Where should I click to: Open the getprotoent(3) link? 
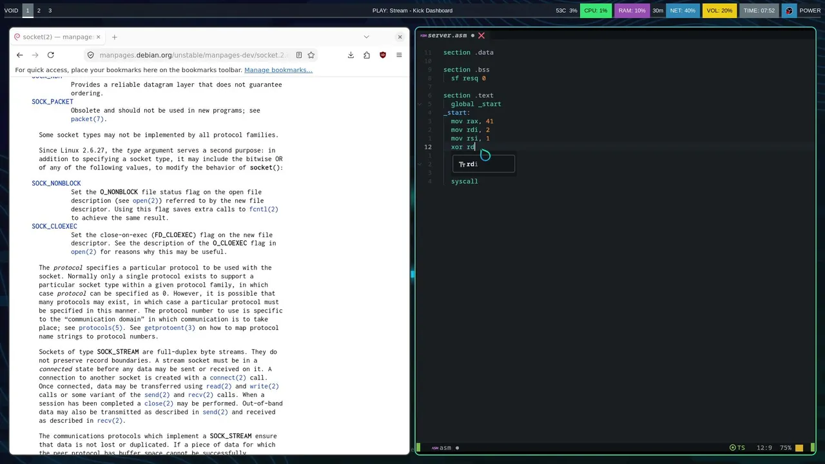[x=170, y=327]
